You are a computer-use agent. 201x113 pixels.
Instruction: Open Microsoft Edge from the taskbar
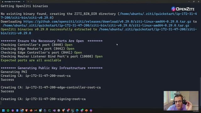[77, 110]
